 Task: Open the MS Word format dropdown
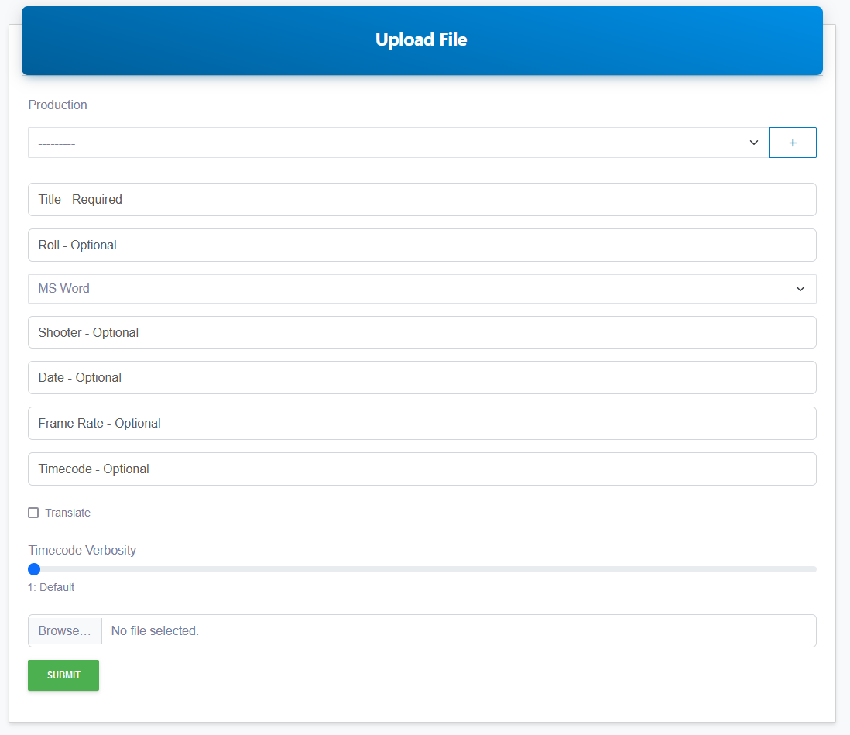point(421,288)
